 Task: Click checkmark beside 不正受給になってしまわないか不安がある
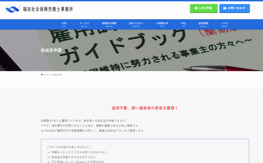click(49, 162)
